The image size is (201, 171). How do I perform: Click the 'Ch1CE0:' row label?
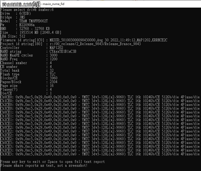coord(7,101)
